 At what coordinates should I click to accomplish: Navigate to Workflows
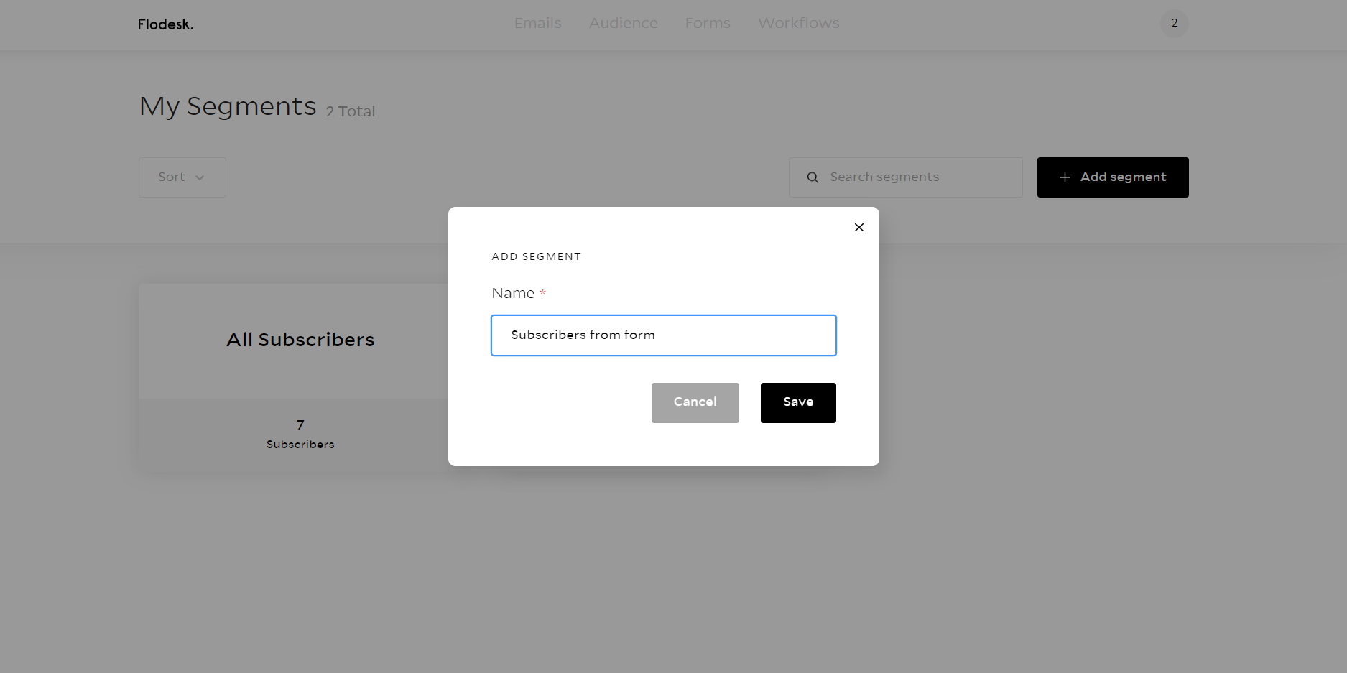[x=798, y=24]
